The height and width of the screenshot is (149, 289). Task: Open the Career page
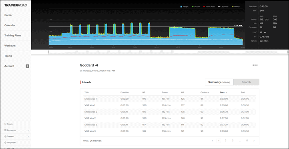(8, 15)
